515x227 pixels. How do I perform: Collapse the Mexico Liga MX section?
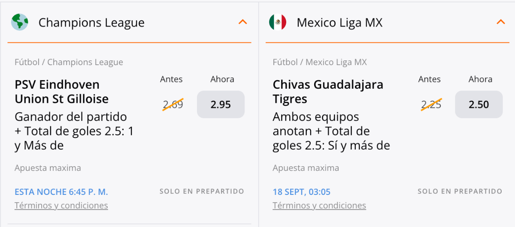500,22
